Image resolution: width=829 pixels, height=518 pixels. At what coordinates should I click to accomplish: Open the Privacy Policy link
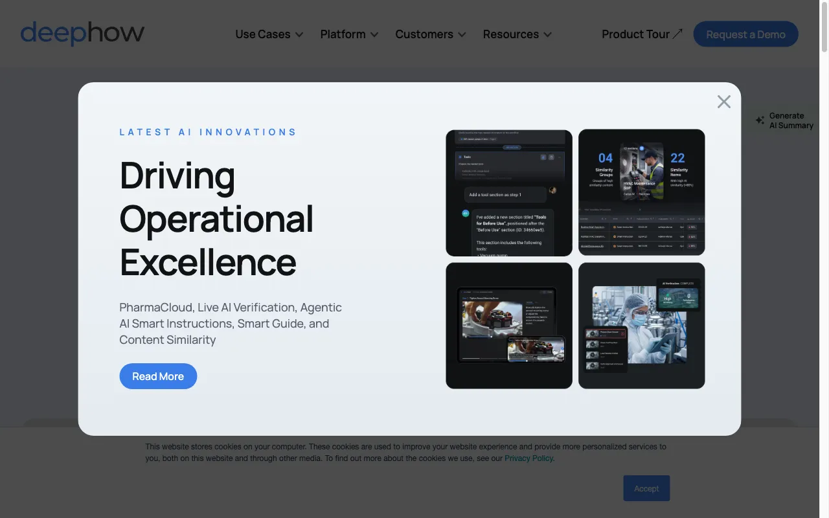pyautogui.click(x=528, y=458)
